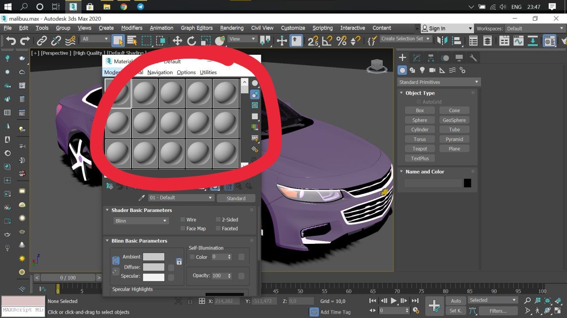Open Create Selection Set dropdown
Image resolution: width=567 pixels, height=318 pixels.
(x=405, y=39)
